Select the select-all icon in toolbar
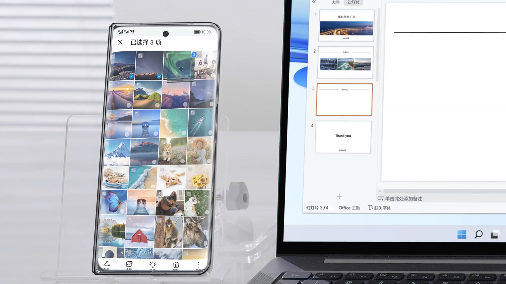 tap(129, 264)
